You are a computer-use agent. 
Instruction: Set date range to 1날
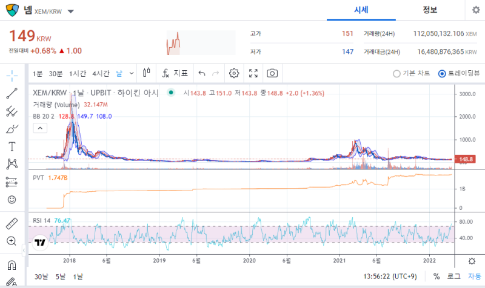tap(78, 277)
